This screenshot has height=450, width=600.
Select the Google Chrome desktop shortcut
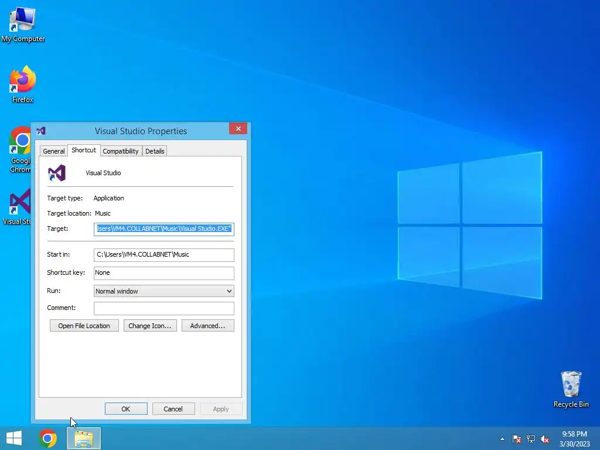tap(20, 149)
